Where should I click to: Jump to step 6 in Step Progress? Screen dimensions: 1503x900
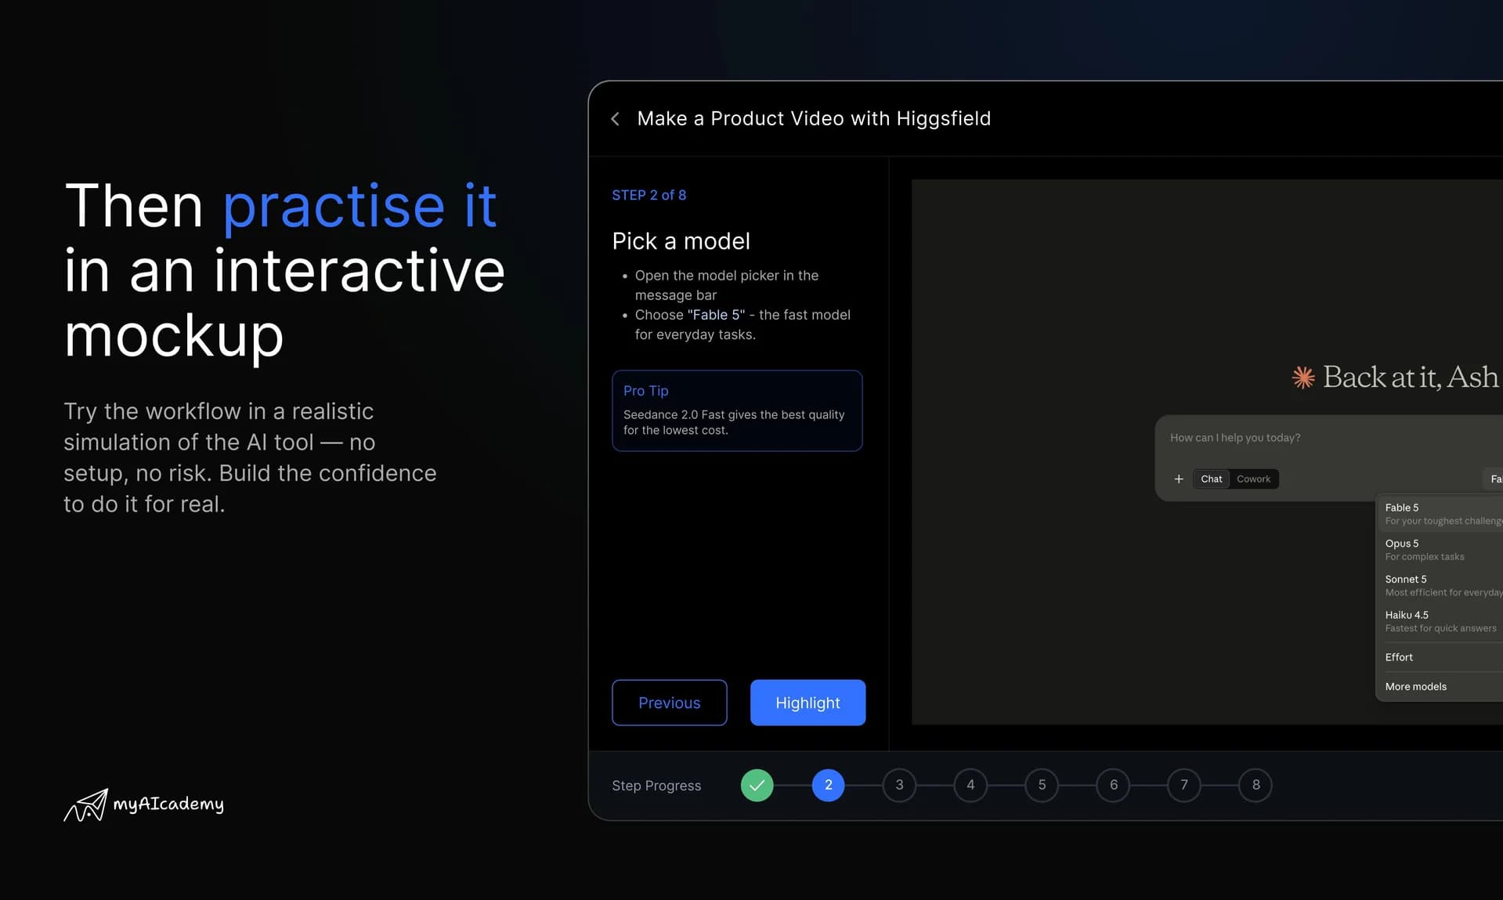(1113, 785)
